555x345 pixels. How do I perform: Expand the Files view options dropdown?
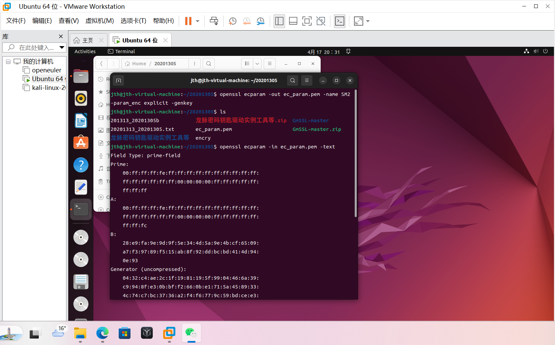(x=257, y=64)
